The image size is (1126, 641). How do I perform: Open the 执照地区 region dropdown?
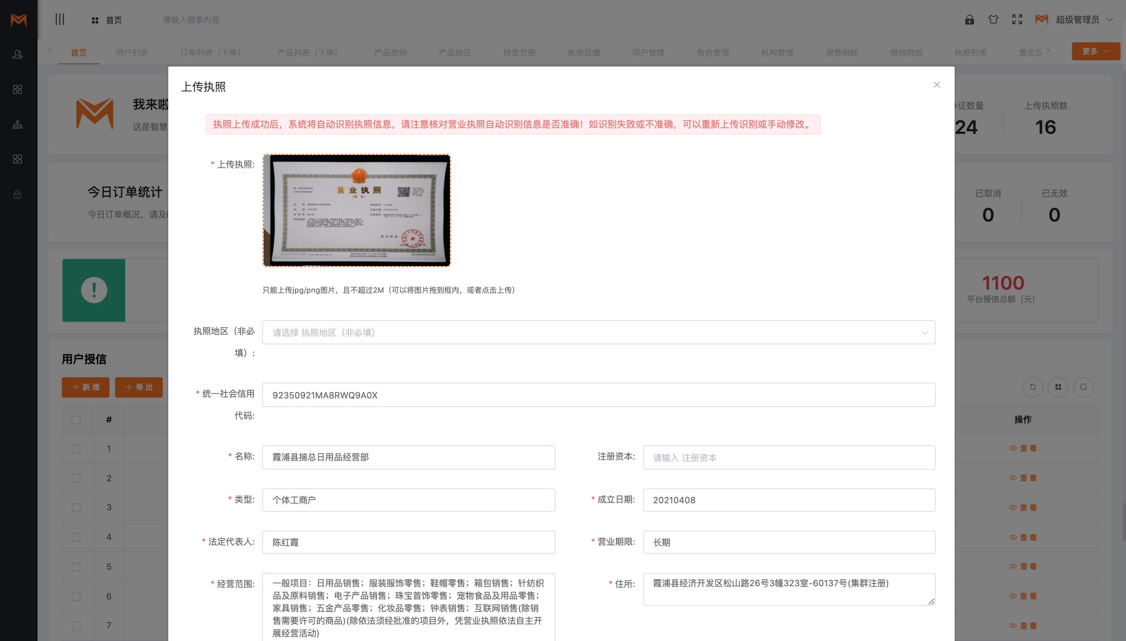[x=599, y=332]
